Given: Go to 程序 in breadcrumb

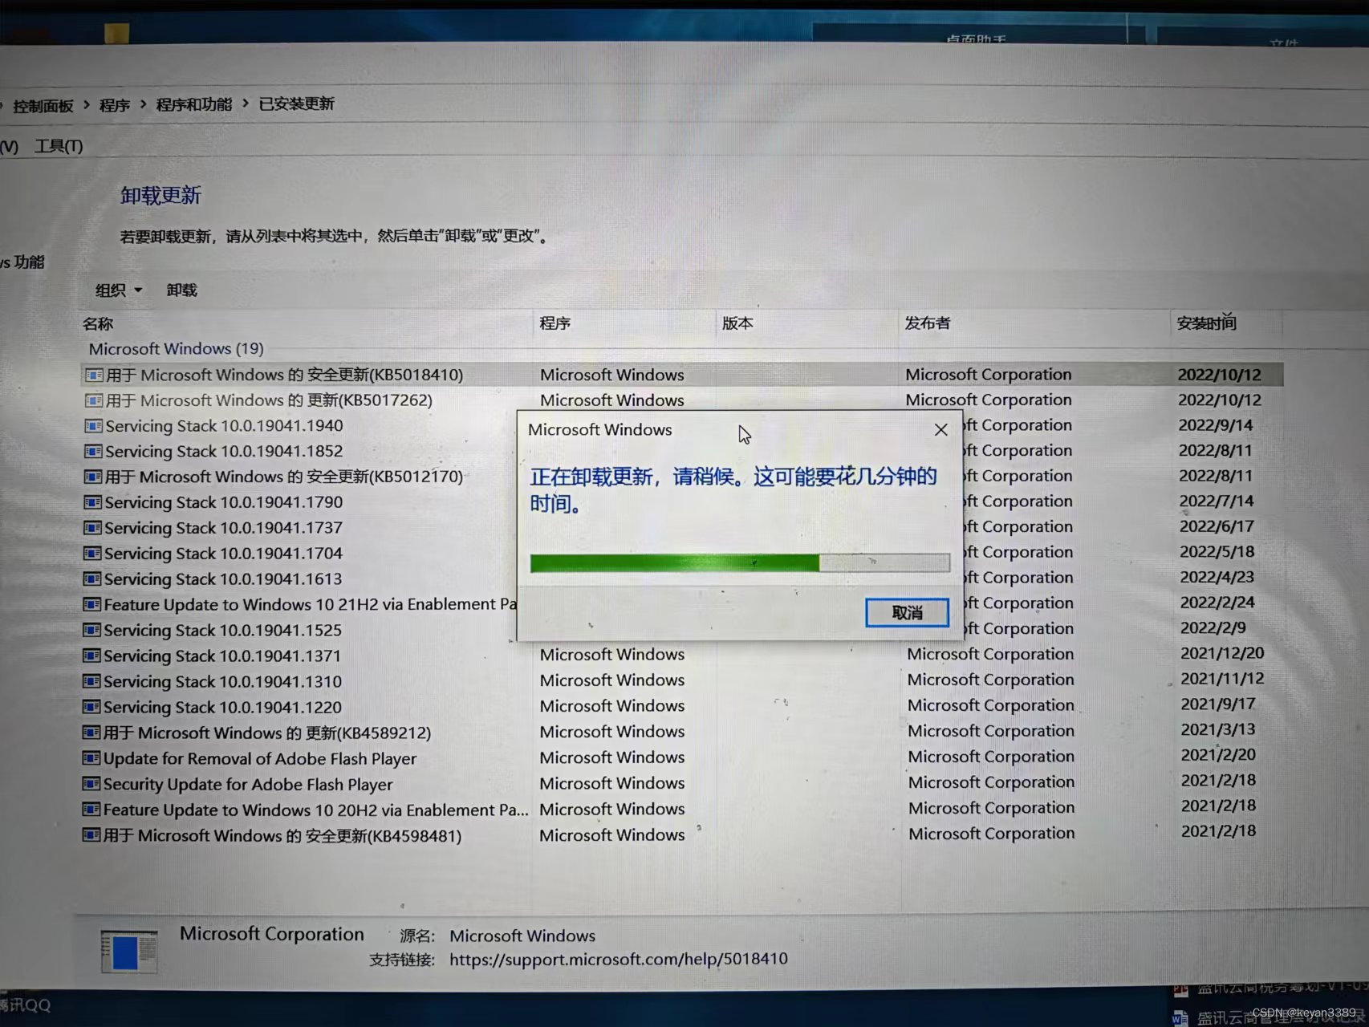Looking at the screenshot, I should (x=115, y=105).
